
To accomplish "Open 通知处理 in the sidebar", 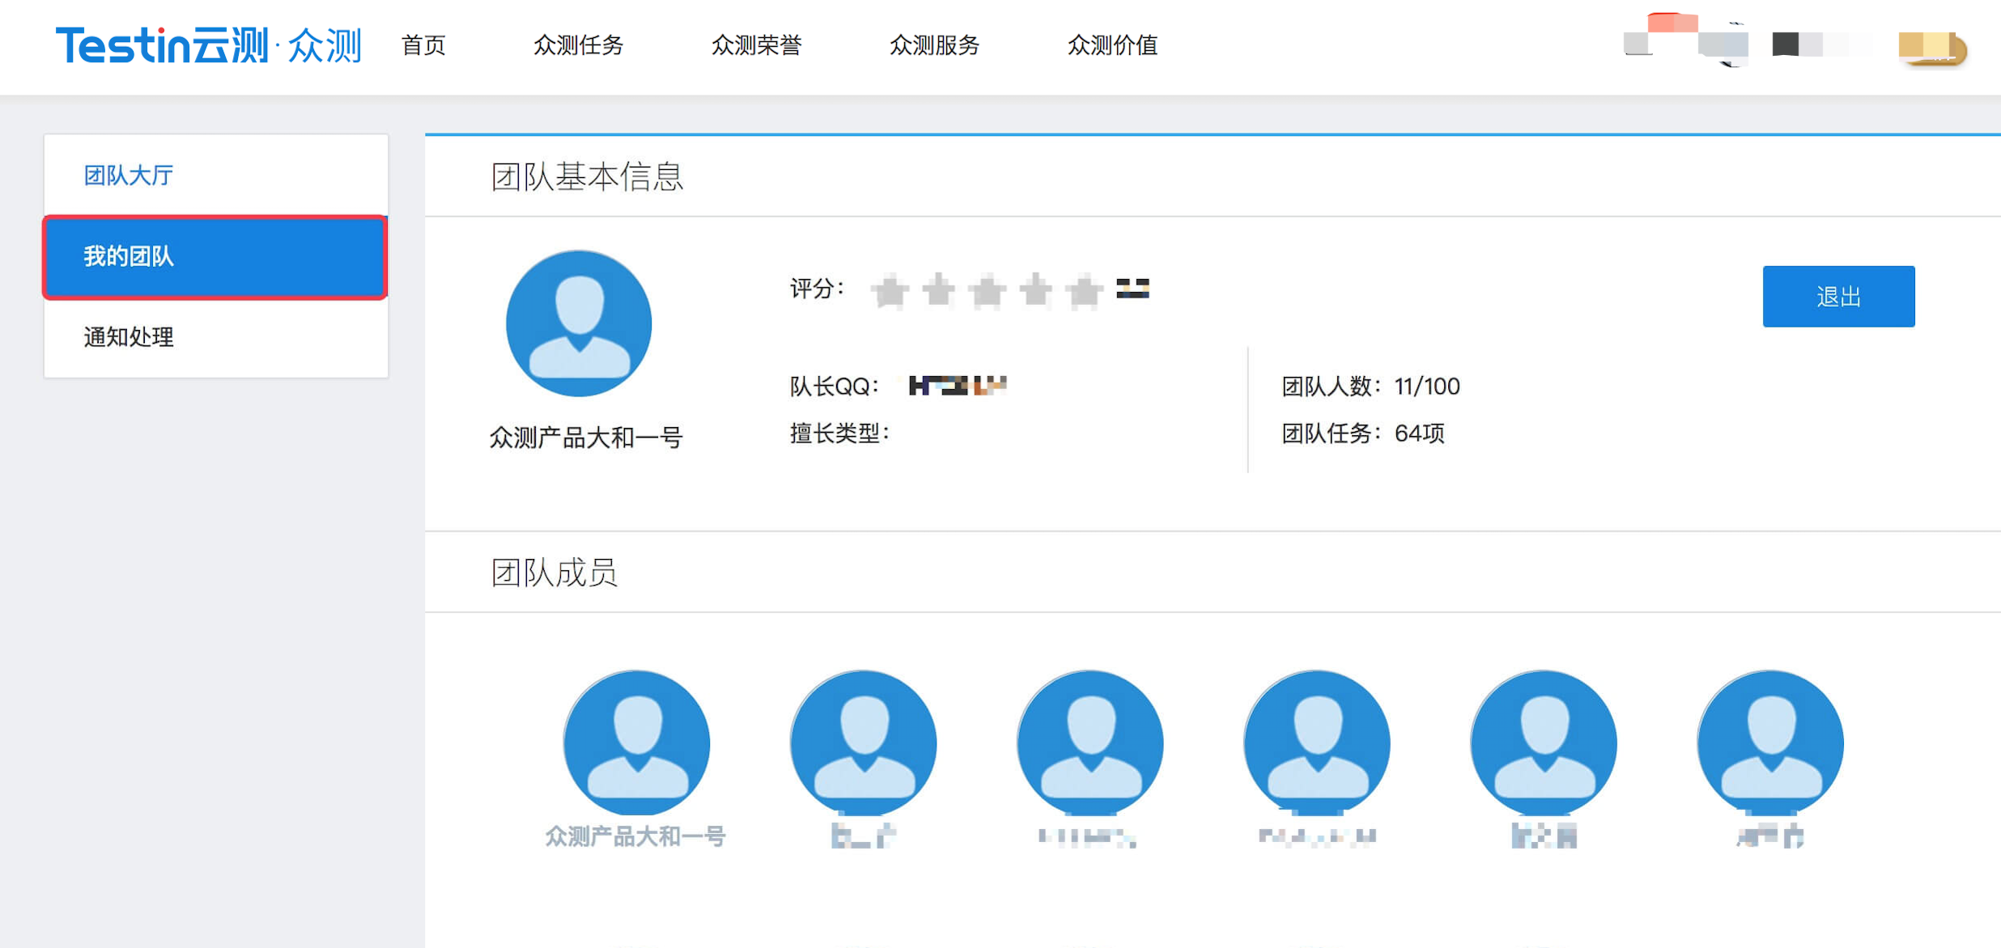I will 129,336.
